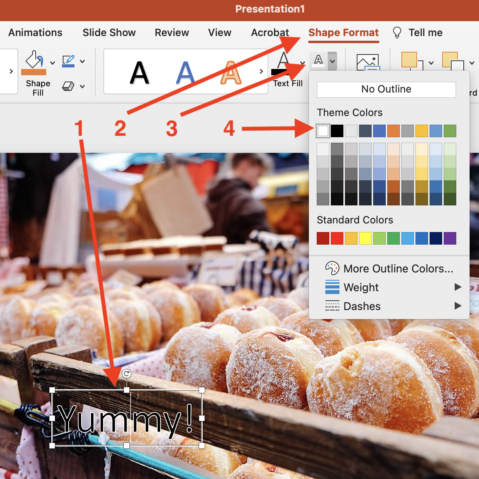This screenshot has width=479, height=479.
Task: Click the Dashes pattern icon
Action: click(x=332, y=306)
